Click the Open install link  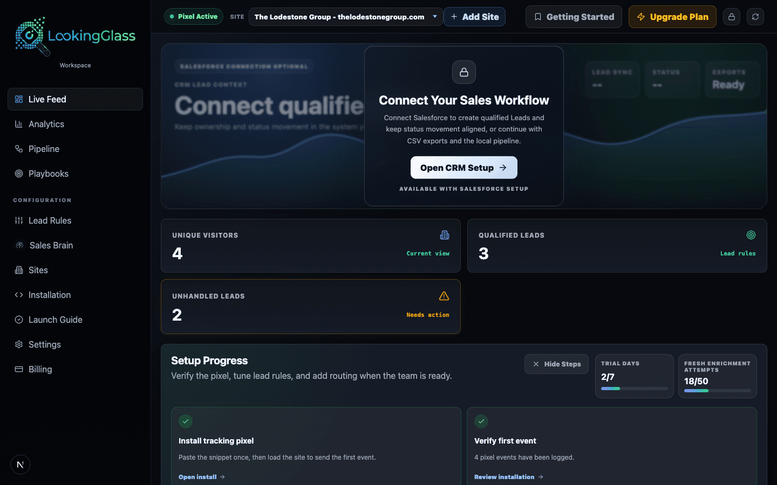click(202, 477)
